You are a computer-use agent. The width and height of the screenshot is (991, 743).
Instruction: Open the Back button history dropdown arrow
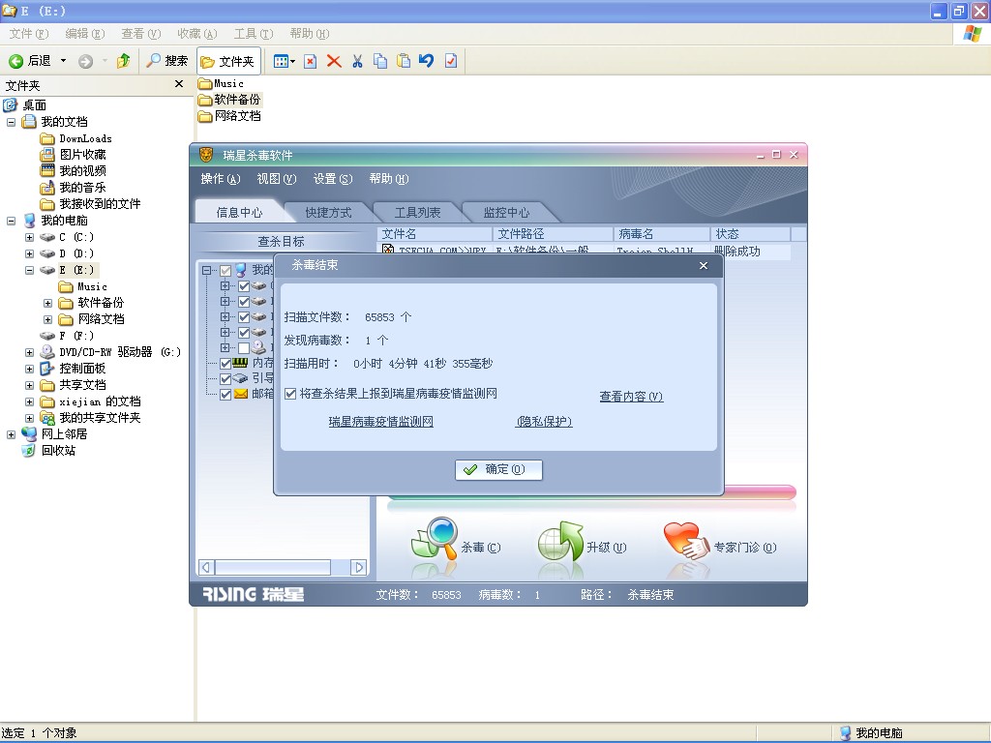(63, 61)
